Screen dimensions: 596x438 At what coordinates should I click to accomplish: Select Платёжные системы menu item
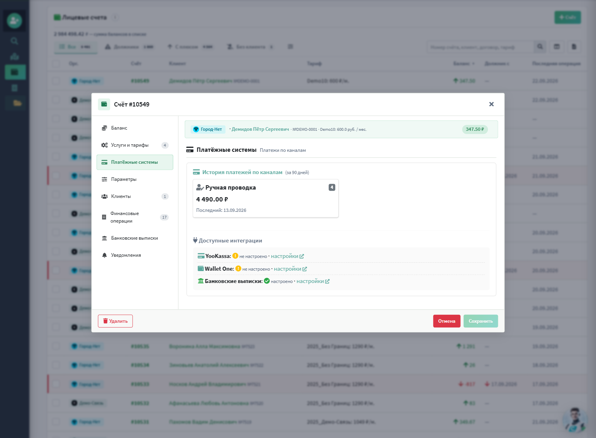coord(135,162)
